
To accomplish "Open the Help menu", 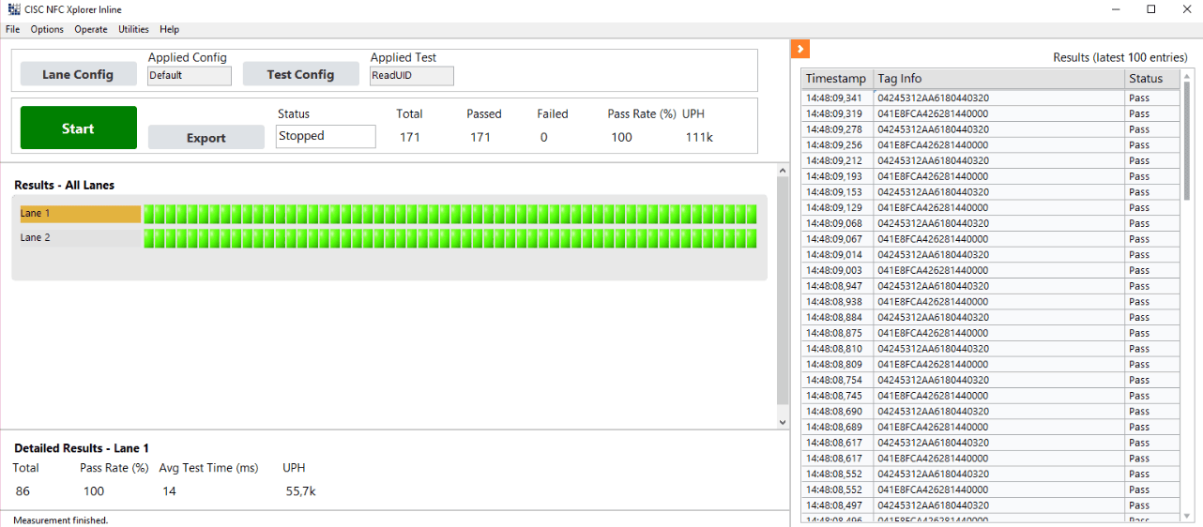I will (x=169, y=29).
